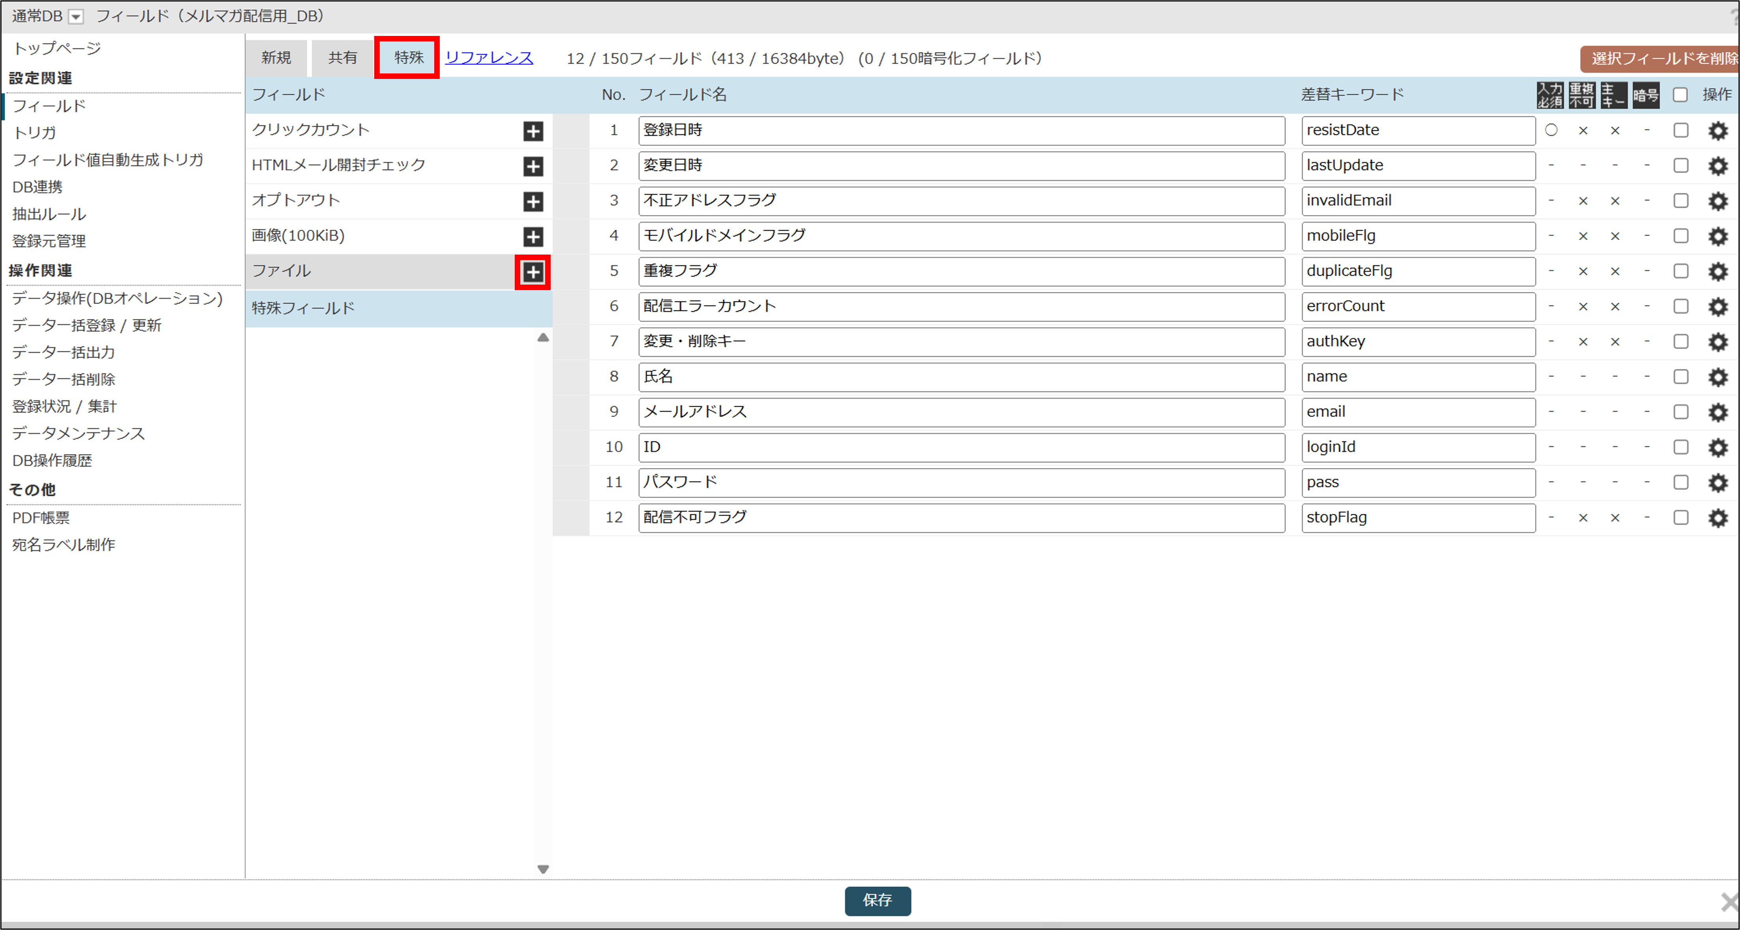1740x930 pixels.
Task: Open gear settings for 配信不可フラグ row
Action: (1718, 518)
